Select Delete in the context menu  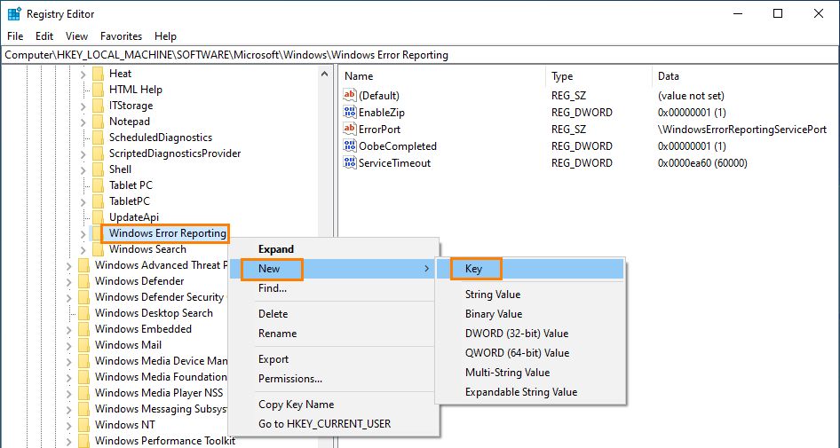tap(334, 314)
